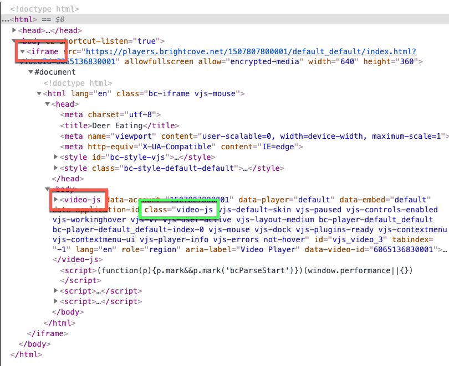
Task: Expand the collapsed top-level head element
Action: pyautogui.click(x=14, y=30)
